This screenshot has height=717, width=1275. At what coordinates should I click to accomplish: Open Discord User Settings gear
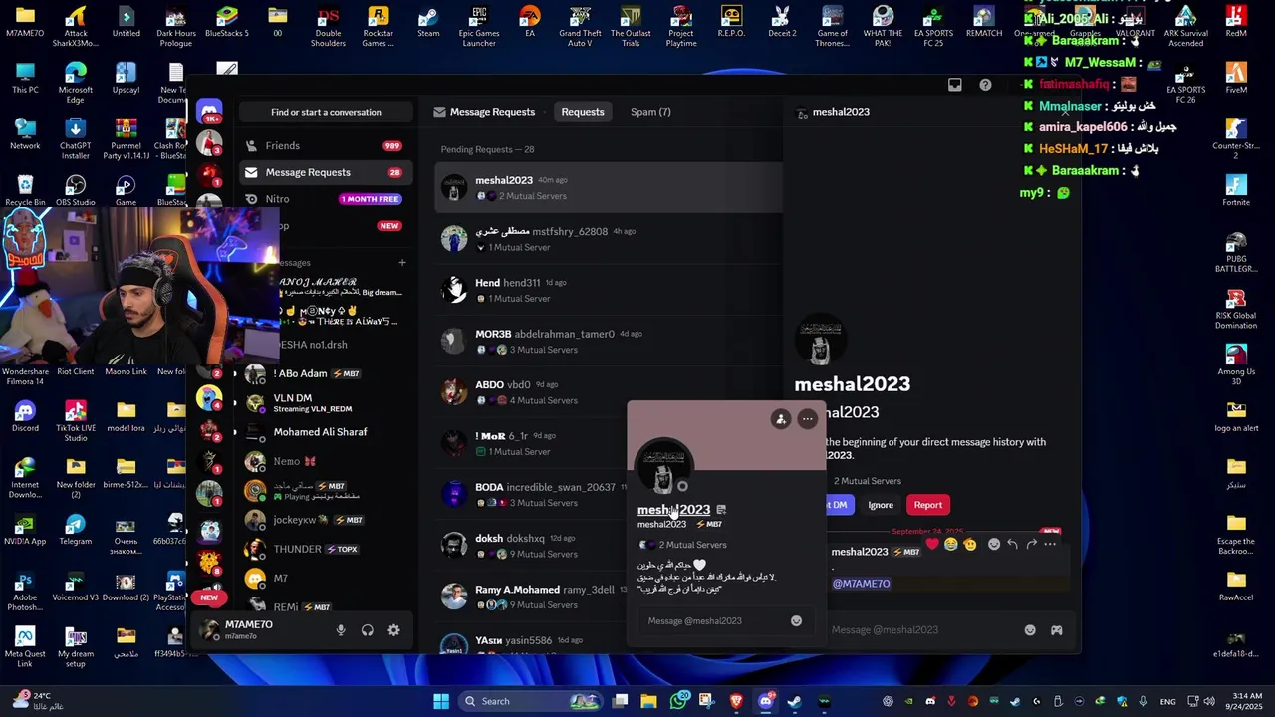pos(394,630)
